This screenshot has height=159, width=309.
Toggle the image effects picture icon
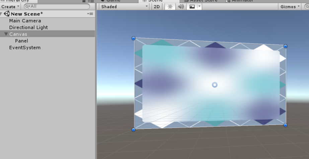click(192, 6)
